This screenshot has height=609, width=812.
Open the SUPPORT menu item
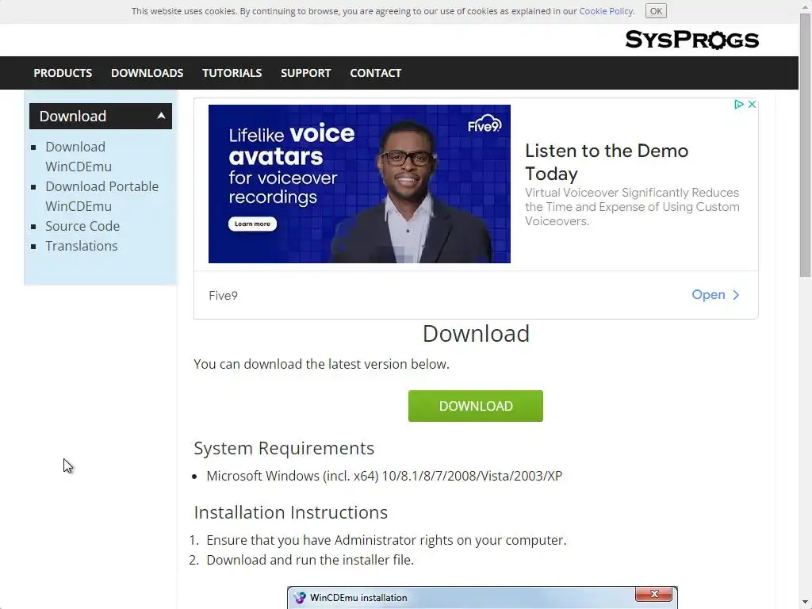pos(305,73)
